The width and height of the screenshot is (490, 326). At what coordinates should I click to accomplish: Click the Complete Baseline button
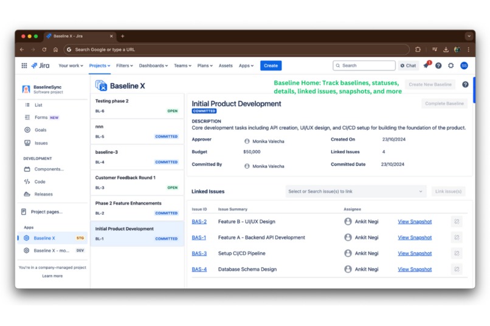pos(444,104)
